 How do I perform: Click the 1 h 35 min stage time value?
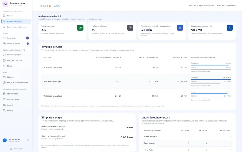pos(127,137)
